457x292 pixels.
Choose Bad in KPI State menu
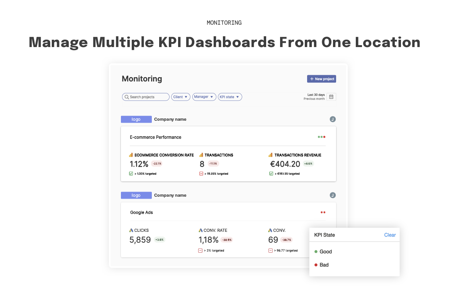click(324, 265)
